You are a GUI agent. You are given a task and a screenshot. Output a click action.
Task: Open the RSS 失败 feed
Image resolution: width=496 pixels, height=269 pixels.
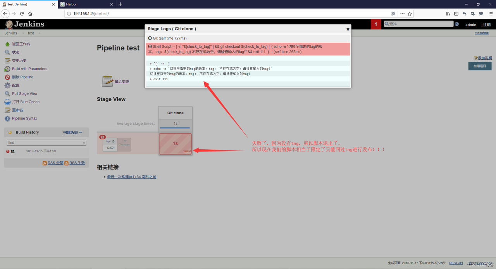(x=77, y=163)
